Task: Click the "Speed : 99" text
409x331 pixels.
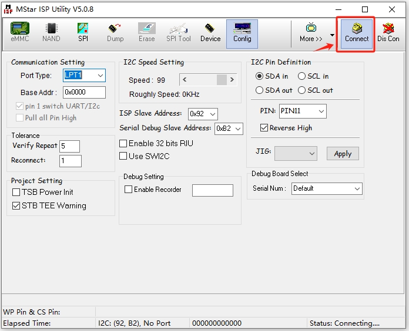Action: [x=147, y=80]
